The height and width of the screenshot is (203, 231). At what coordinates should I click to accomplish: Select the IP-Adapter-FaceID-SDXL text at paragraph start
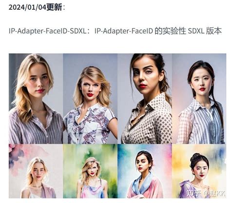tap(47, 31)
